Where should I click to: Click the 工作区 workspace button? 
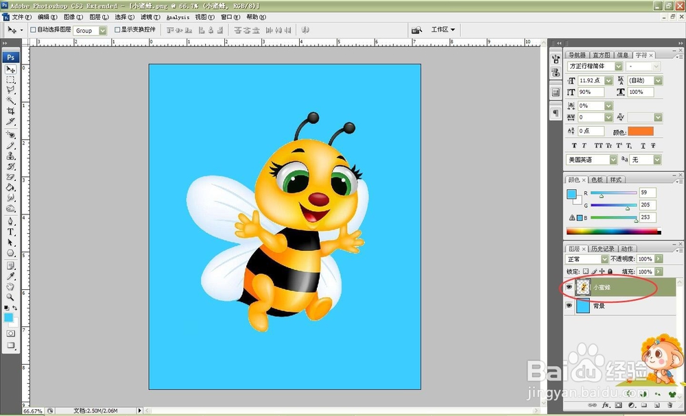coord(442,30)
